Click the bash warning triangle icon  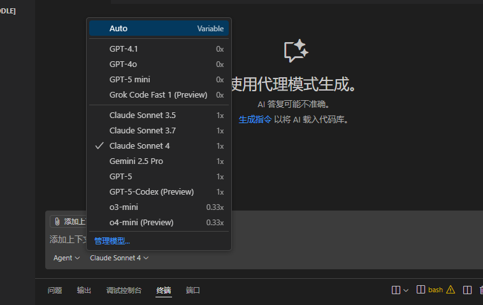(x=451, y=290)
